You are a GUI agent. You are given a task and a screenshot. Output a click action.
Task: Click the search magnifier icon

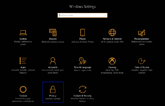pos(105,15)
